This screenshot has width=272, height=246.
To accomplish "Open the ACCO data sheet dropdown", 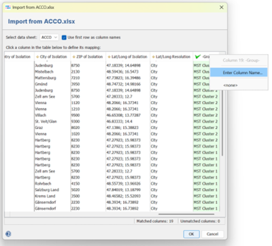I will pyautogui.click(x=49, y=37).
